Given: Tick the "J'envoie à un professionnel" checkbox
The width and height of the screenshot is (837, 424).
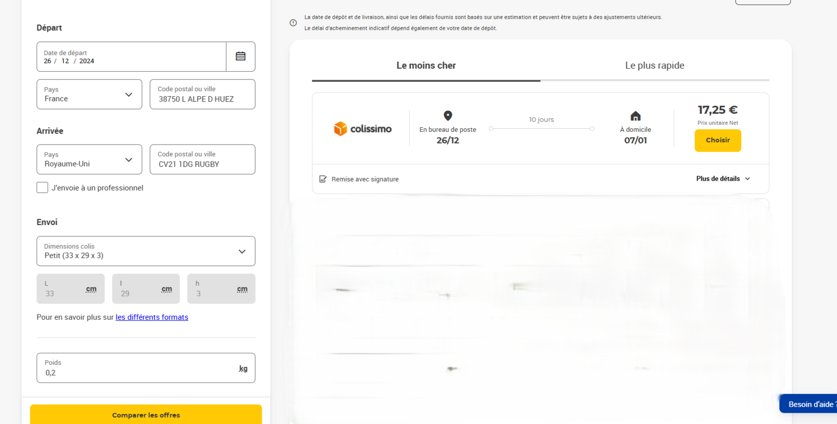Looking at the screenshot, I should click(x=42, y=187).
